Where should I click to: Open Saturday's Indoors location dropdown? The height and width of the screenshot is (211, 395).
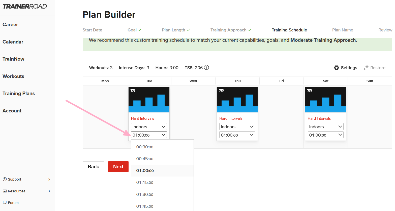coord(326,127)
